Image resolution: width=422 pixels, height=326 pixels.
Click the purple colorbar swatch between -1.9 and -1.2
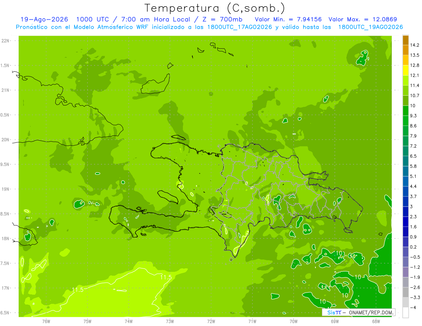pos(405,272)
